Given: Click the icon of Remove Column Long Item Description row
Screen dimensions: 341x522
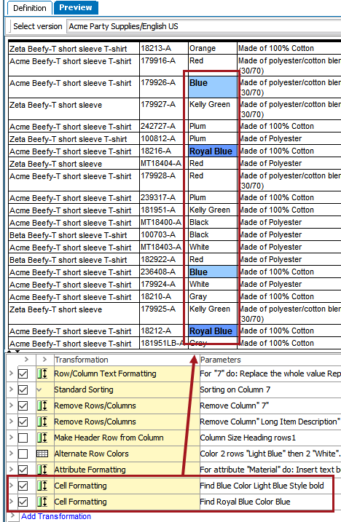Looking at the screenshot, I should tap(42, 422).
